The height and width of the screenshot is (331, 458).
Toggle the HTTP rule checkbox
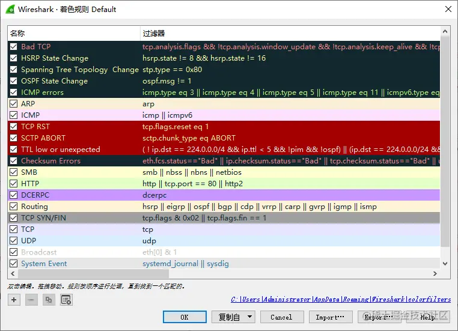point(13,184)
